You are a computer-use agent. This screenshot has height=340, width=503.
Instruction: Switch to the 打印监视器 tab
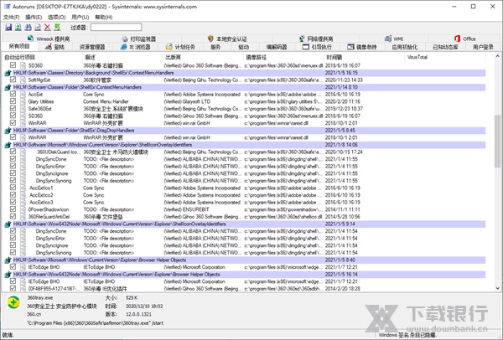[x=139, y=39]
